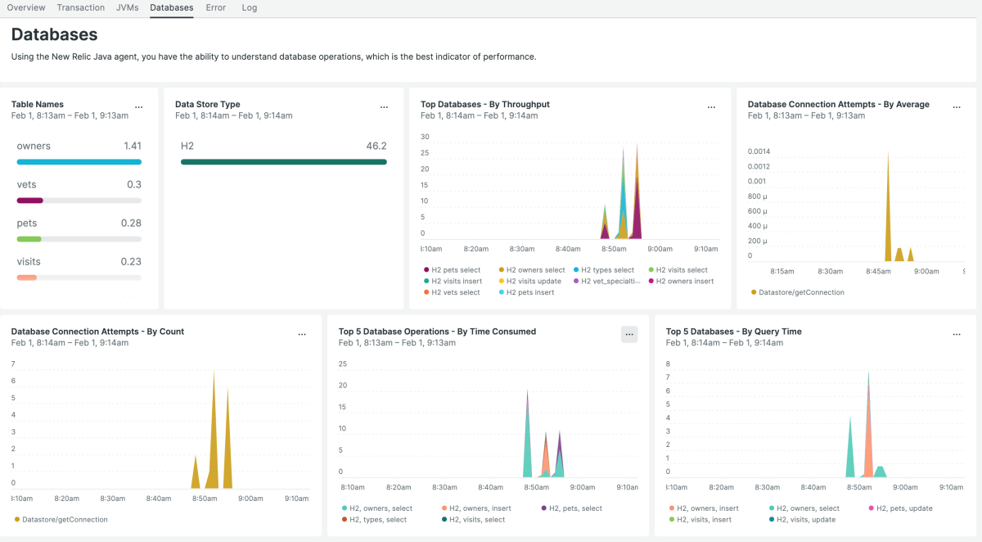Switch to the Transaction tab

tap(81, 7)
